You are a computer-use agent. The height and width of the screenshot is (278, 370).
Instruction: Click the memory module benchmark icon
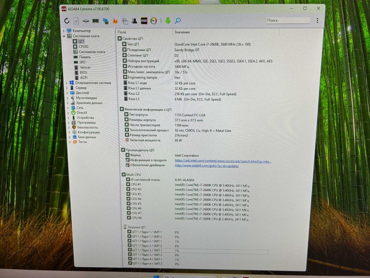pyautogui.click(x=96, y=21)
